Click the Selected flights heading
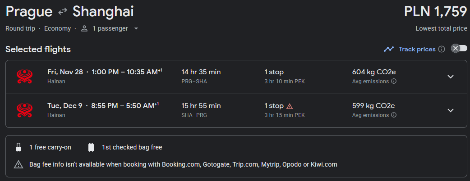This screenshot has width=470, height=181. [x=38, y=49]
